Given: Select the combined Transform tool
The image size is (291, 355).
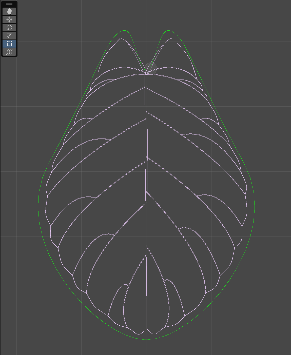Looking at the screenshot, I should click(9, 52).
